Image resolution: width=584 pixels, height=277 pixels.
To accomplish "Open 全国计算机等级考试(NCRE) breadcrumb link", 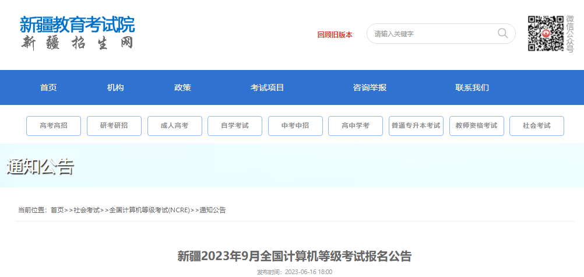I will [150, 210].
